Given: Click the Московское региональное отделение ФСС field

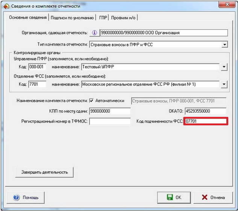Looking at the screenshot, I should click(150, 84).
